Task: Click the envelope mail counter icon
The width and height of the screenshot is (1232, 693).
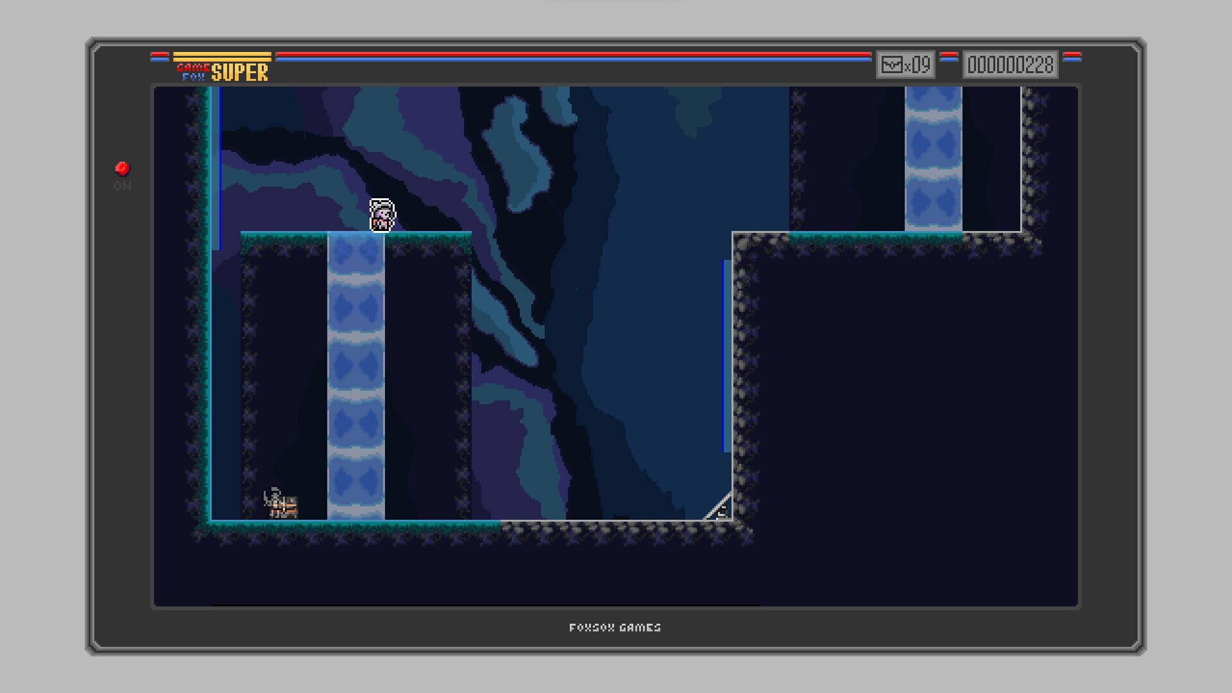Action: coord(892,64)
